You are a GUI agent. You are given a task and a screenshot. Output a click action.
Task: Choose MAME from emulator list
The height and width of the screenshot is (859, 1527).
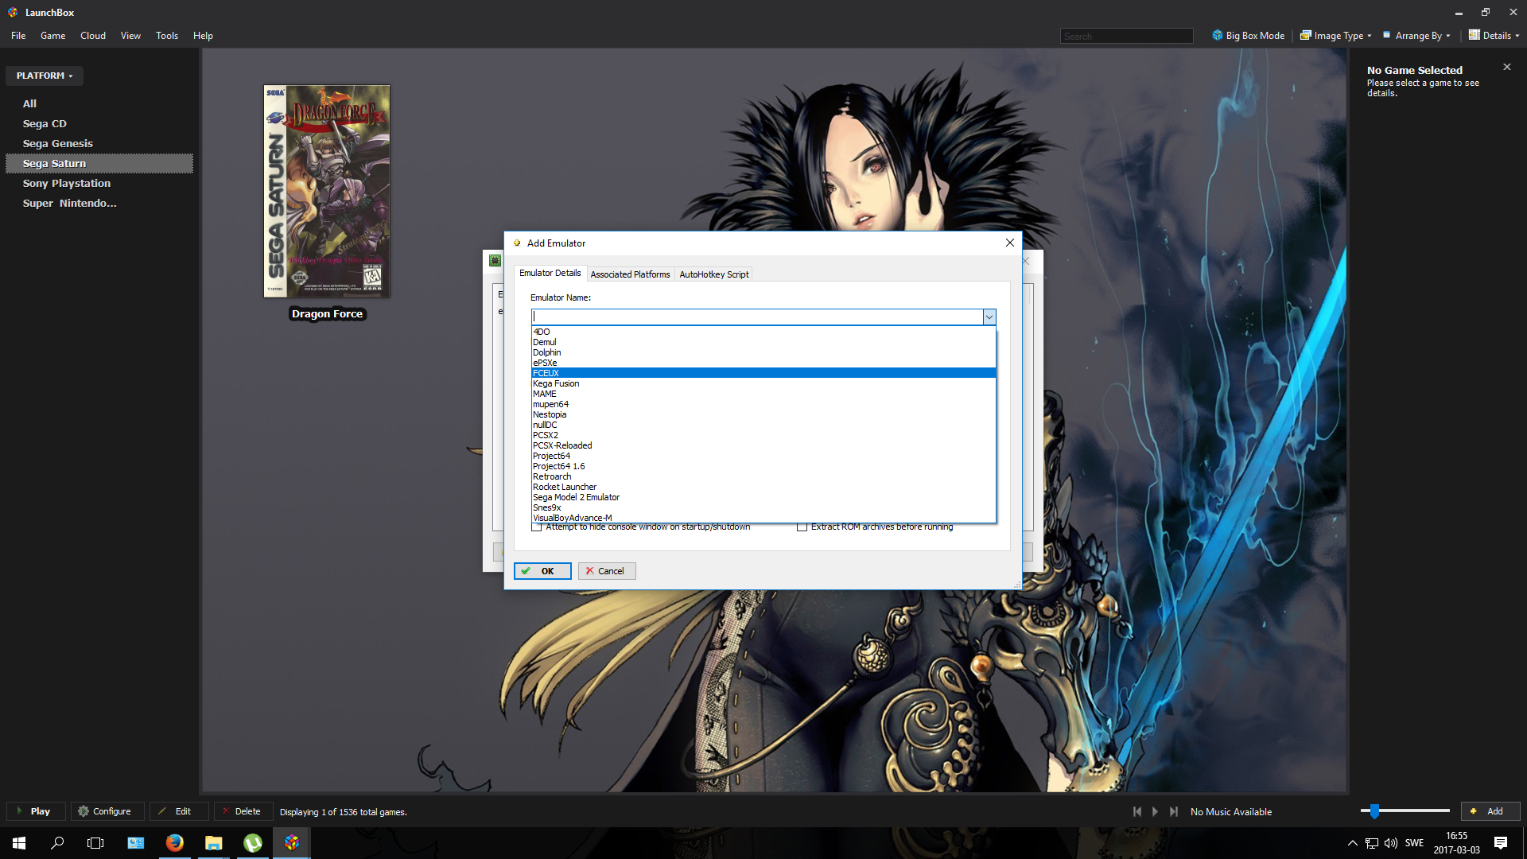[763, 394]
